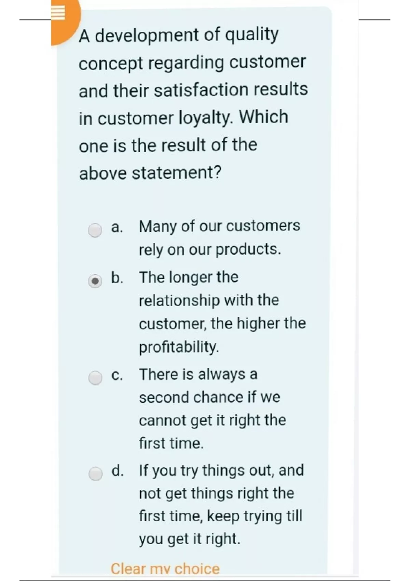The height and width of the screenshot is (581, 410).
Task: Click "first time." ending option c
Action: click(171, 443)
